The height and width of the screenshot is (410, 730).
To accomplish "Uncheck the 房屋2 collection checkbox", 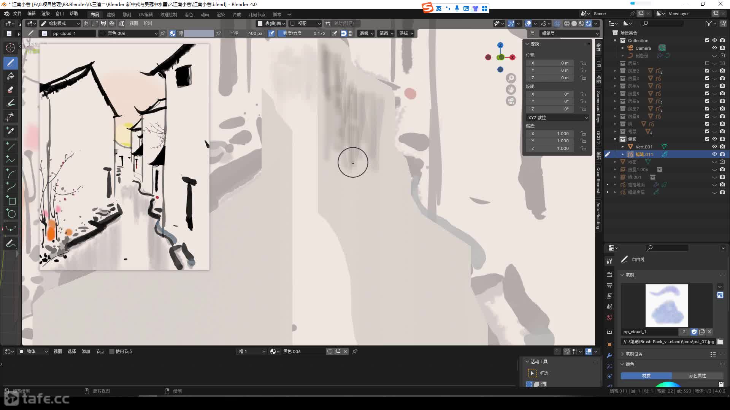I will (x=707, y=71).
